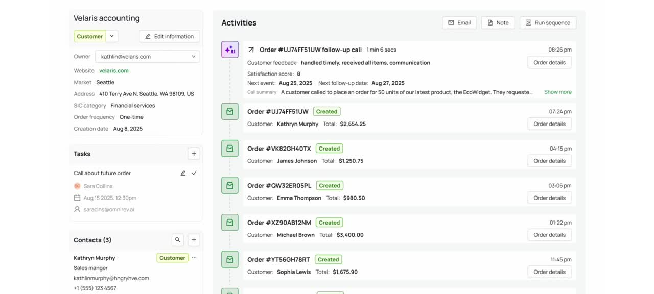
Task: Click the Created badge on Order #VK82GH40TX
Action: point(329,149)
